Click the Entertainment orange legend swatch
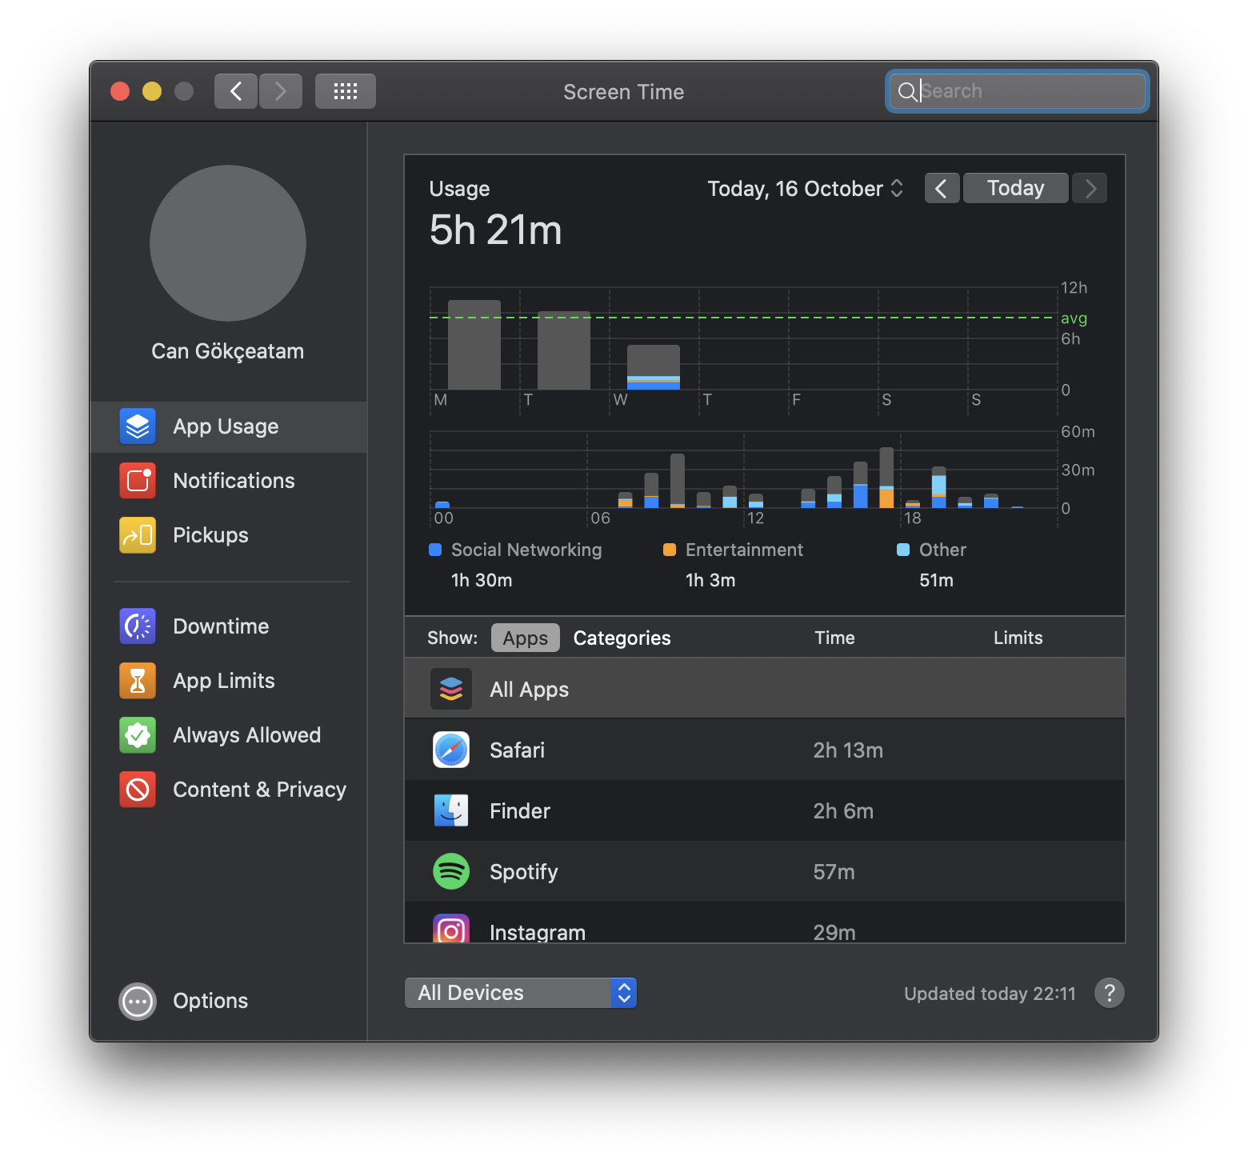This screenshot has height=1160, width=1248. (670, 550)
